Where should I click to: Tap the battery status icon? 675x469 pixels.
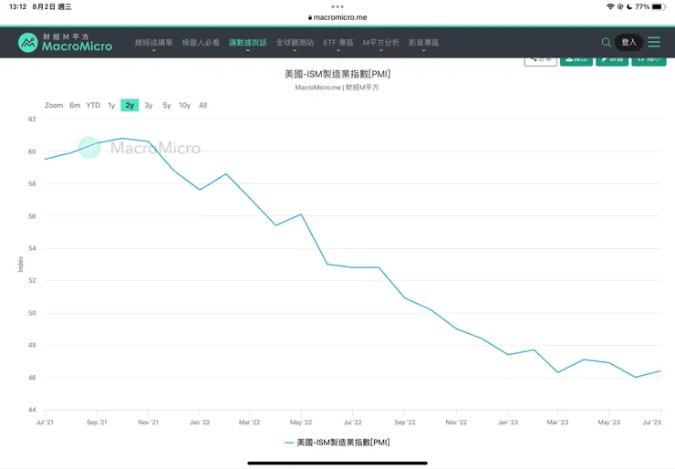pos(659,6)
